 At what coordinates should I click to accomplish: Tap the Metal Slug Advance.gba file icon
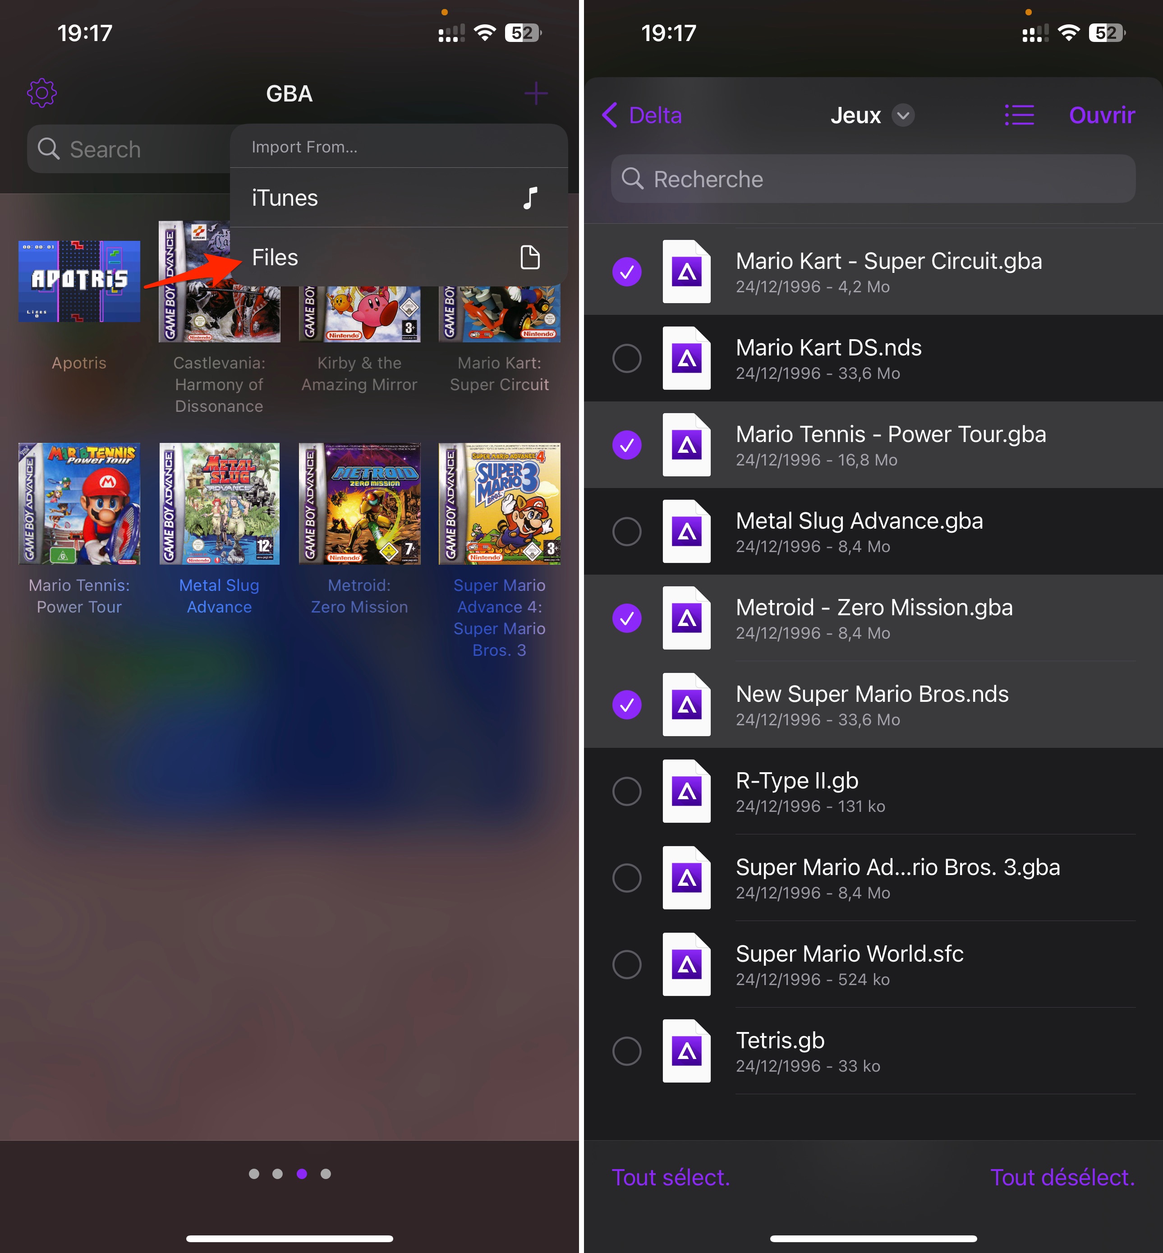(687, 531)
